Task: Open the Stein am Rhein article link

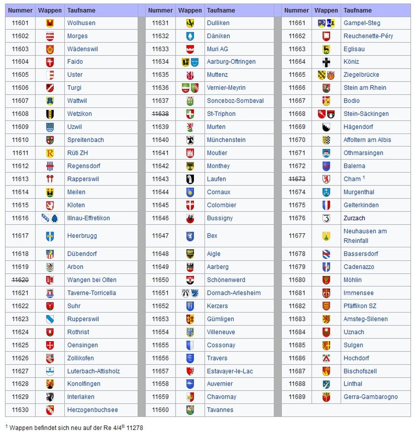Action: pyautogui.click(x=365, y=88)
